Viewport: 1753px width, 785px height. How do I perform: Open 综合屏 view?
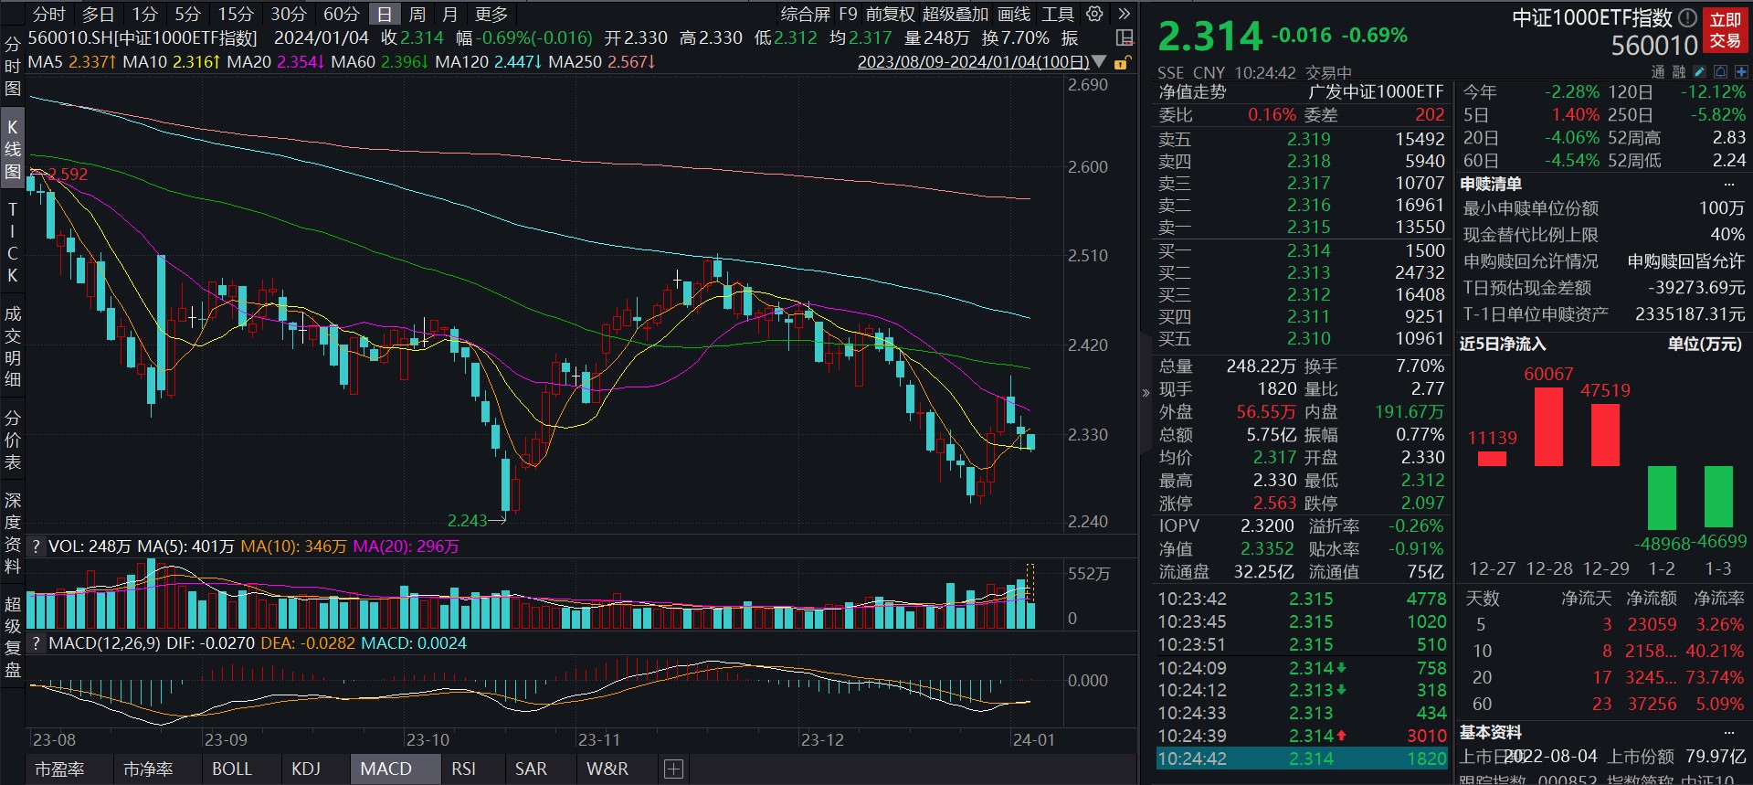tap(805, 14)
